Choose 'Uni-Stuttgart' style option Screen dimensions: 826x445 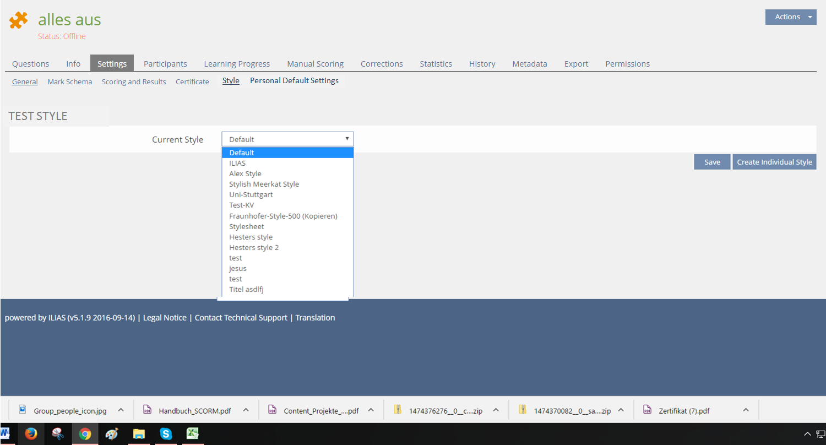tap(251, 195)
